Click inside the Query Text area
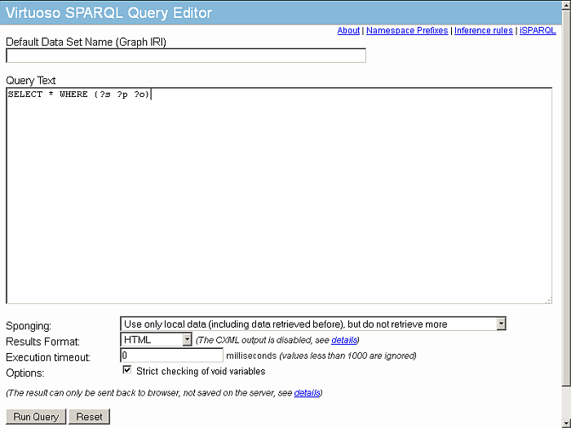 click(x=279, y=196)
